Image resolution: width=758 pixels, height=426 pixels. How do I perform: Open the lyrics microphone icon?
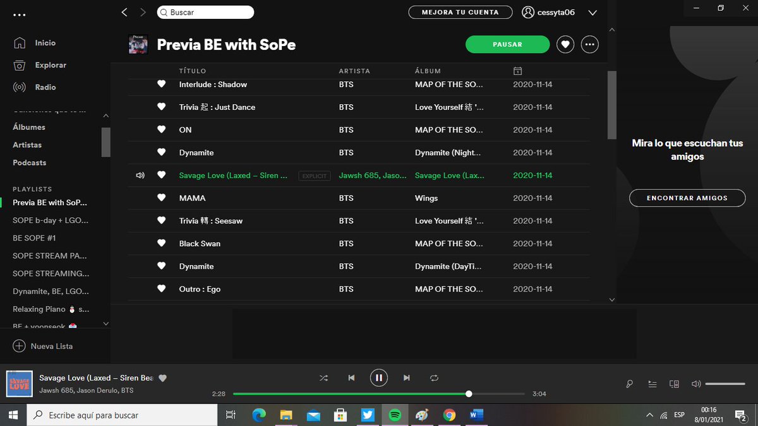coord(630,384)
